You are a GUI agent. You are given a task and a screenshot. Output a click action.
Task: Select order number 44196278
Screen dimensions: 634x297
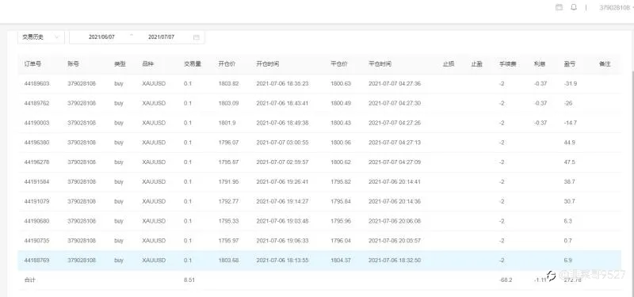click(36, 162)
